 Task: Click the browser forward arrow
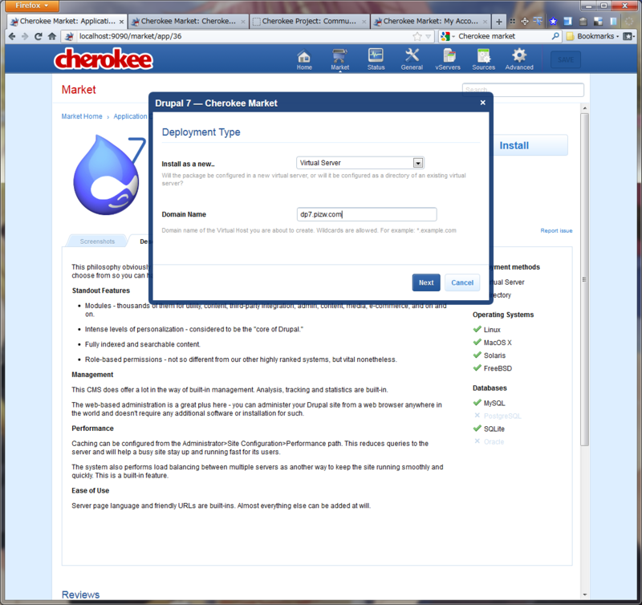[x=25, y=36]
